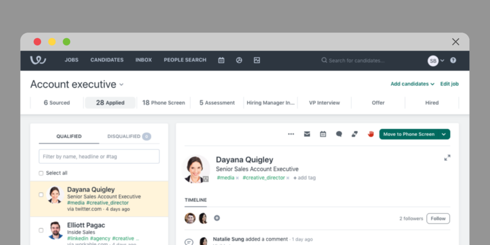This screenshot has width=490, height=245.
Task: Open the arrow next to Move to Phone Screen
Action: click(444, 134)
